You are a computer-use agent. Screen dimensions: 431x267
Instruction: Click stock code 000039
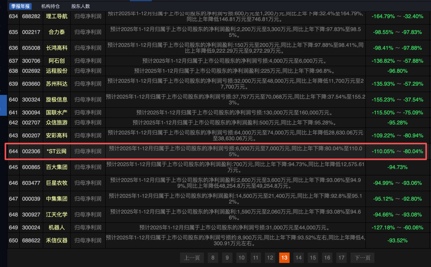pos(31,199)
